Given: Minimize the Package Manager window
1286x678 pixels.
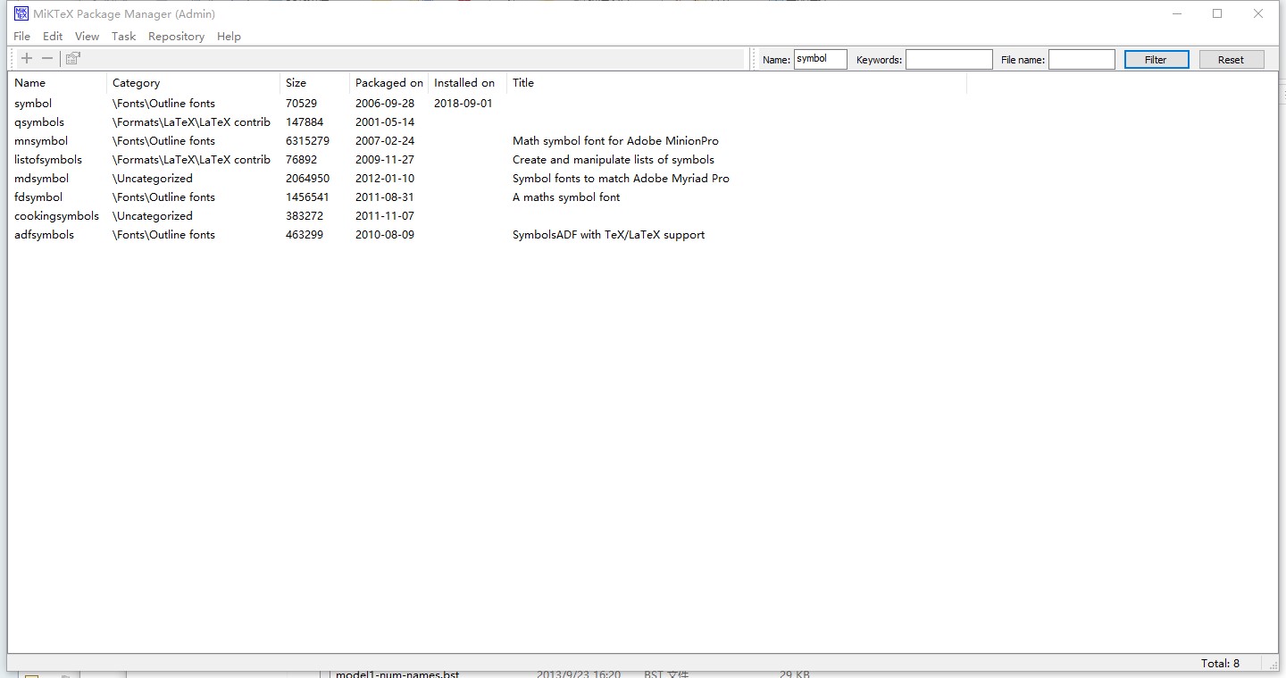Looking at the screenshot, I should tap(1176, 13).
